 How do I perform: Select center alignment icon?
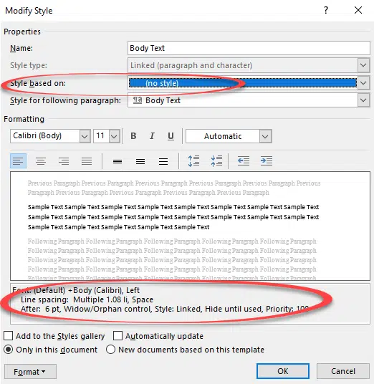41,161
